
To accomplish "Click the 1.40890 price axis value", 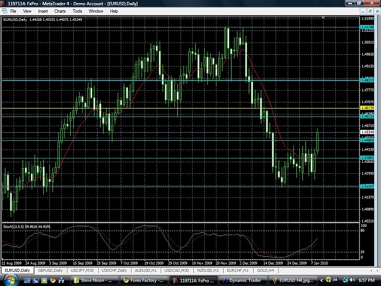I will point(368,209).
